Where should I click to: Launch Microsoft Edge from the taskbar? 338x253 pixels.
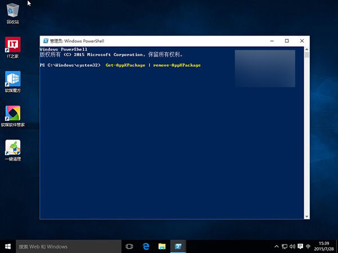[145, 246]
